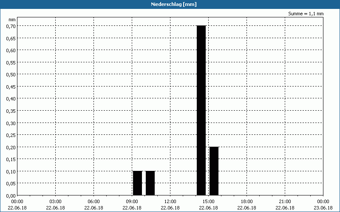Image resolution: width=340 pixels, height=212 pixels.
Task: Click the 0,55 y-axis value
Action: [11, 62]
